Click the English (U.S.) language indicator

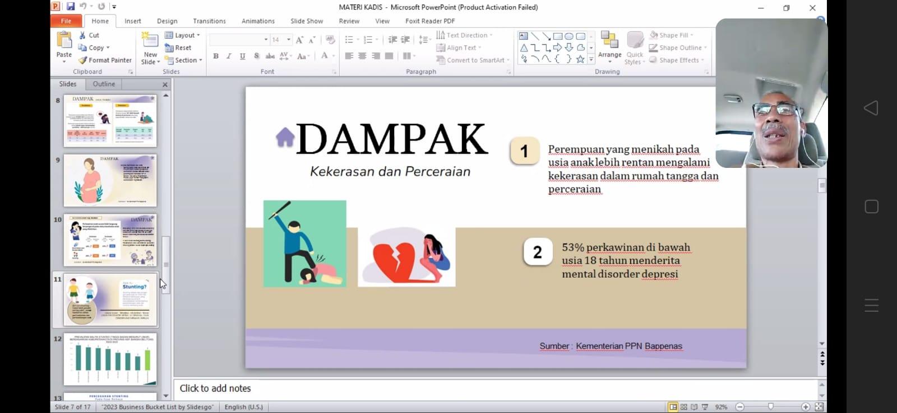click(x=244, y=407)
